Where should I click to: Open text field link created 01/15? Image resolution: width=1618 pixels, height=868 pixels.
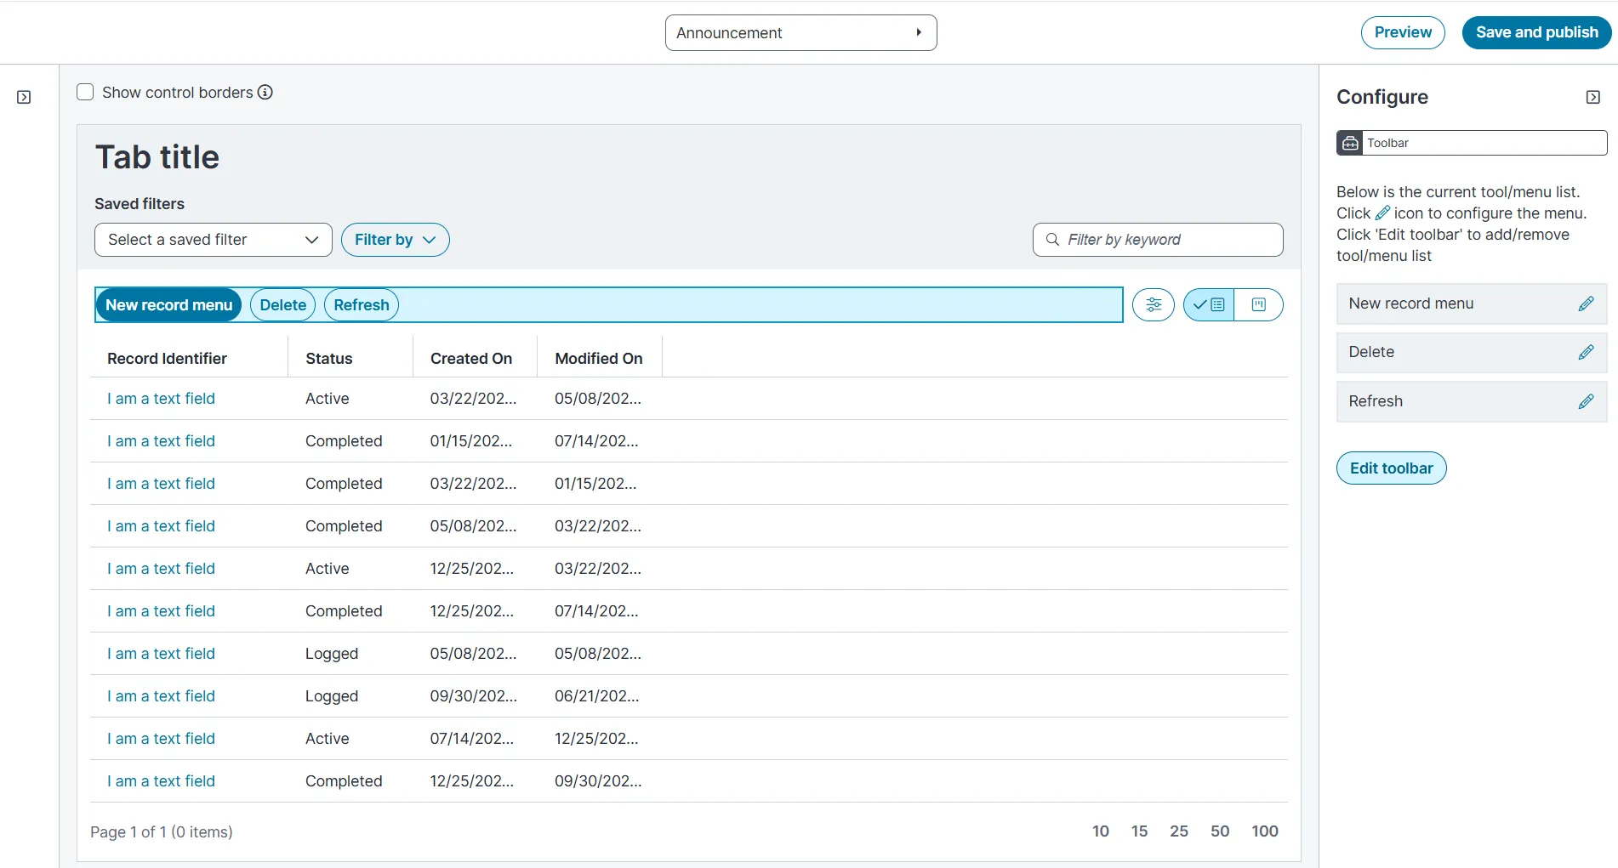pyautogui.click(x=161, y=441)
